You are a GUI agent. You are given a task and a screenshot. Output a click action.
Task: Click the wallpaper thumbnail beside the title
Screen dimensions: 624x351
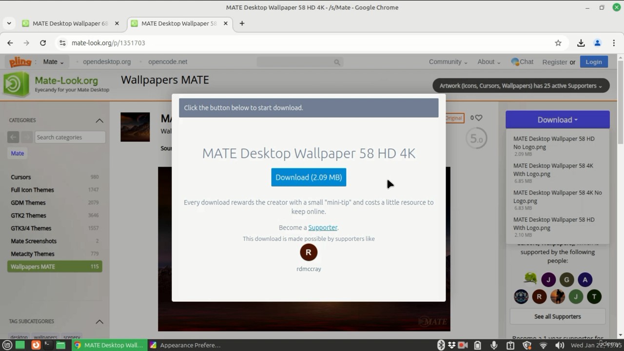[x=135, y=127]
